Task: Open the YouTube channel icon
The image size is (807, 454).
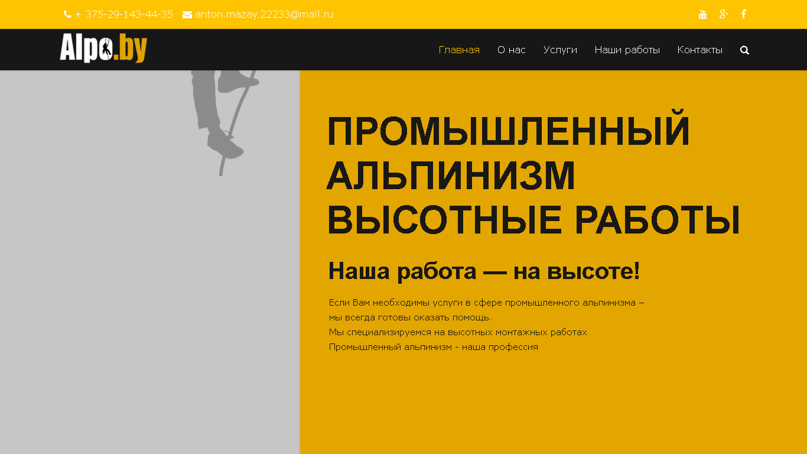Action: 702,14
